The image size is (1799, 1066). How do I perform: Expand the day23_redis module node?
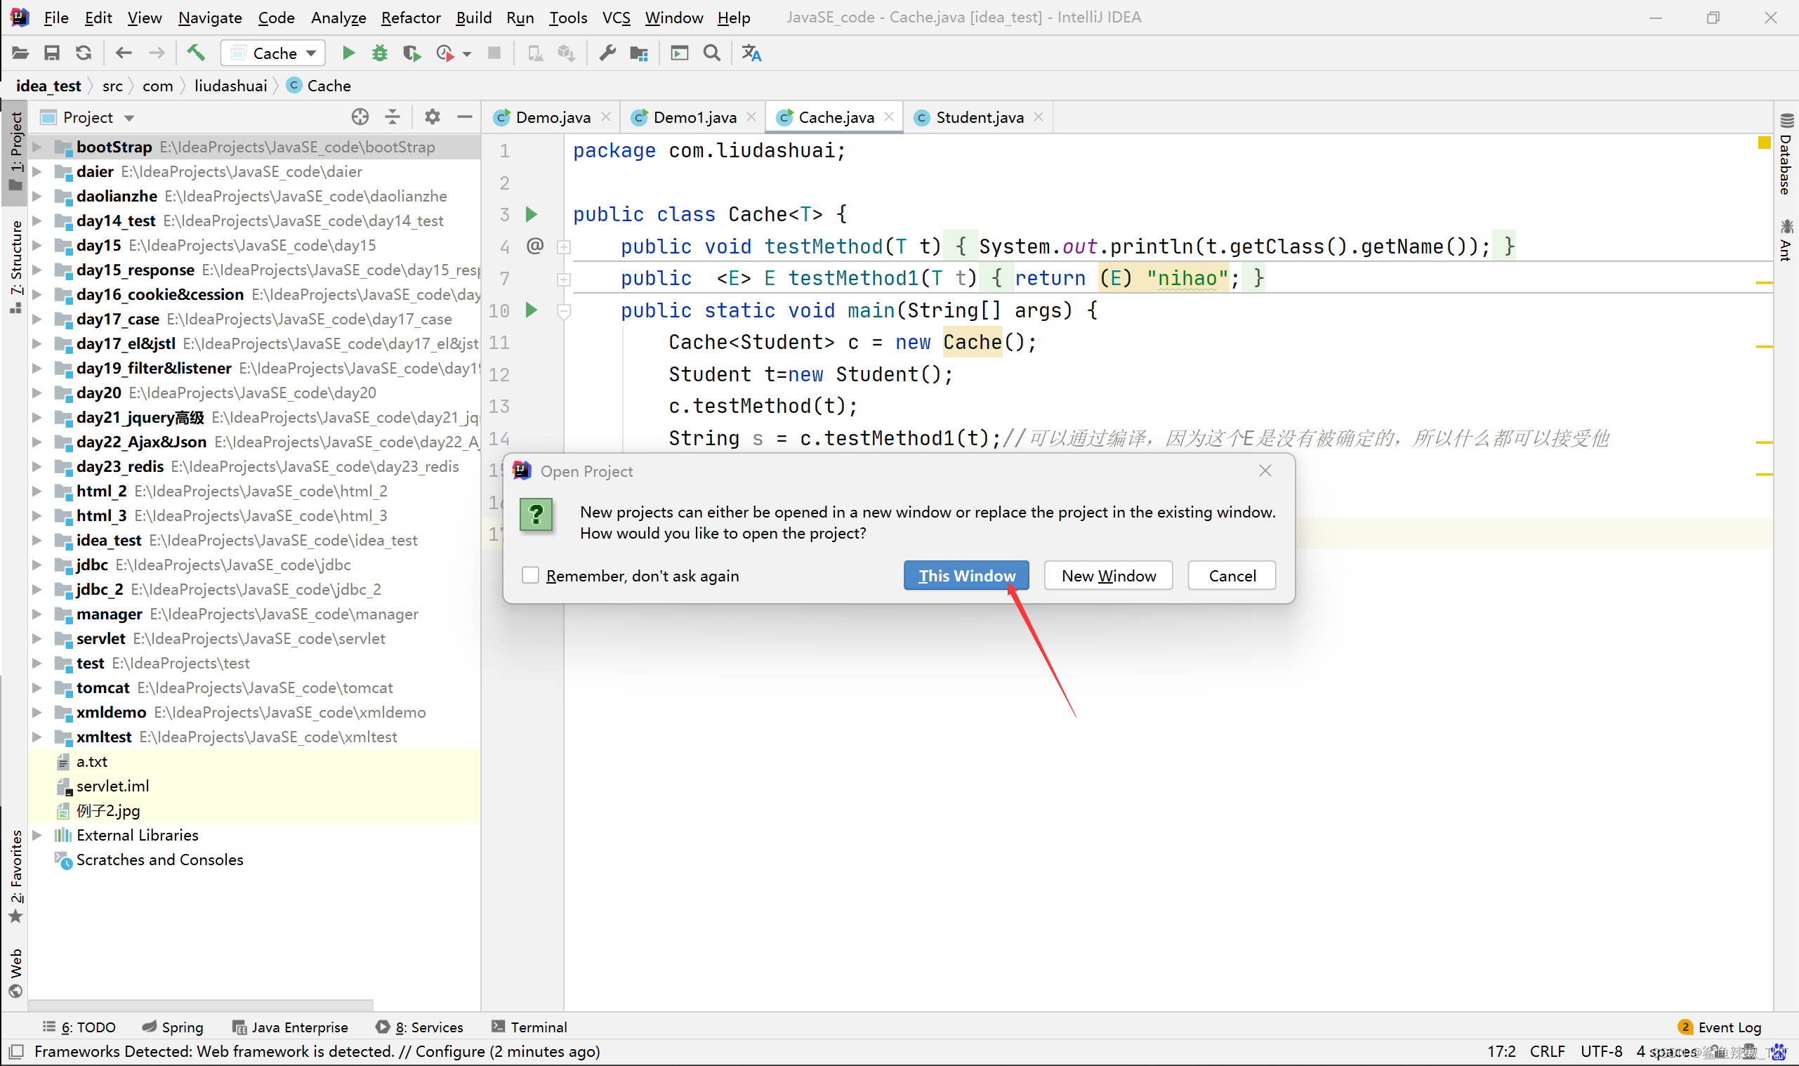click(x=37, y=467)
